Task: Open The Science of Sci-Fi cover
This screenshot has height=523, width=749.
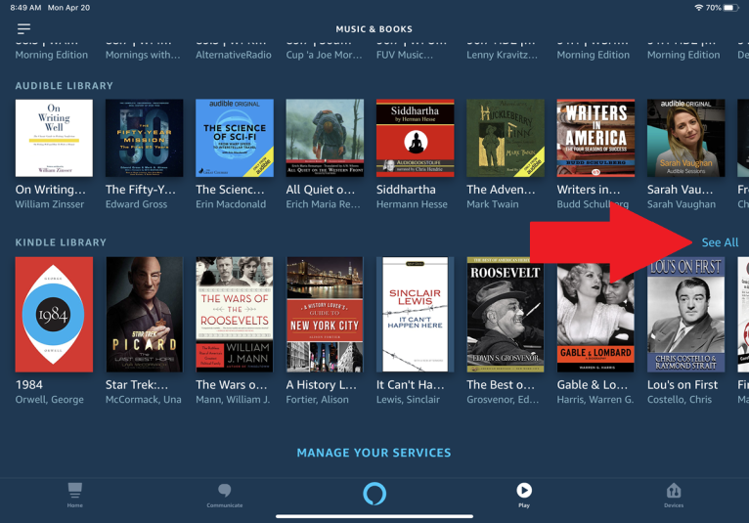Action: pos(235,138)
